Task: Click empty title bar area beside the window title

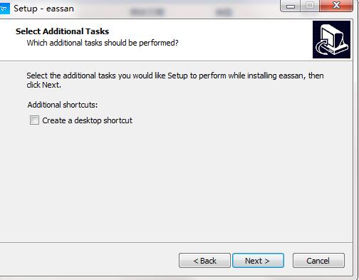Action: click(x=176, y=9)
